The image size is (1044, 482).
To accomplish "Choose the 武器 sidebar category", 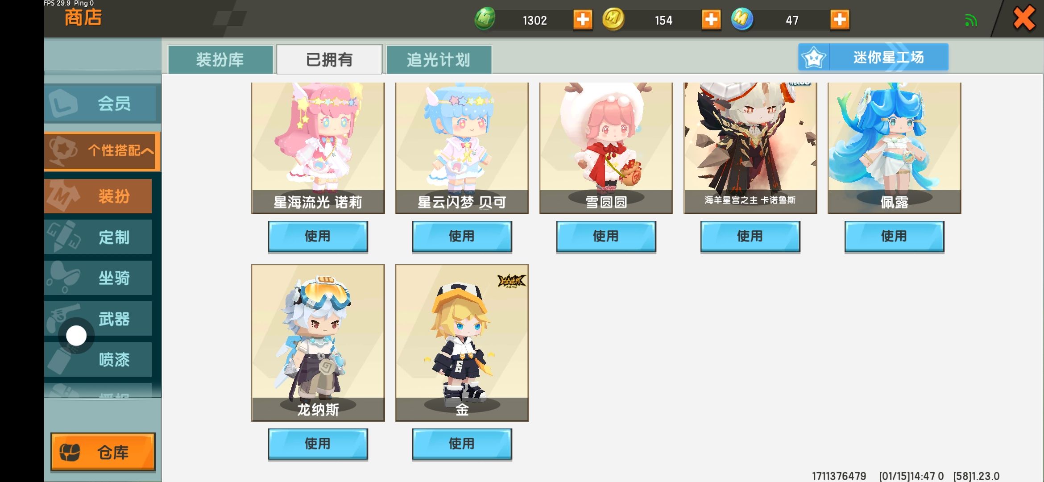I will click(x=98, y=319).
